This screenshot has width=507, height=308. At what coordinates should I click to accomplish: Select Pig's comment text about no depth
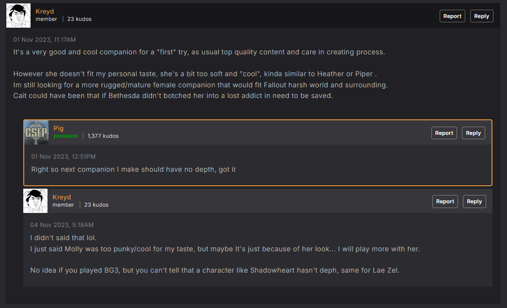click(134, 170)
